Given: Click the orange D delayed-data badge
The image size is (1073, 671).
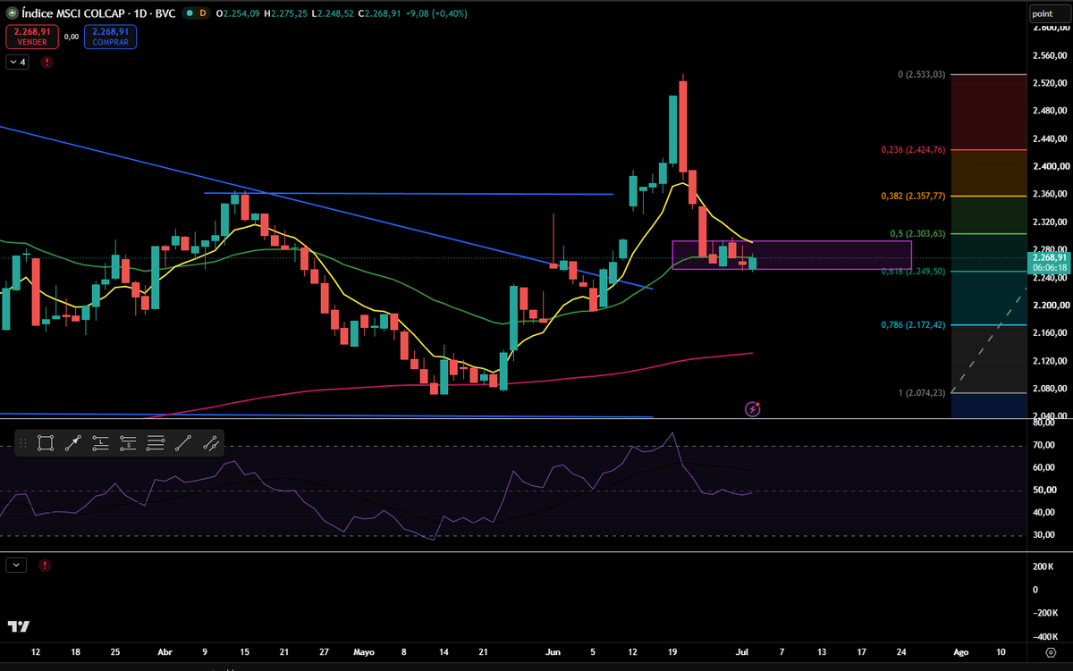Looking at the screenshot, I should [203, 13].
